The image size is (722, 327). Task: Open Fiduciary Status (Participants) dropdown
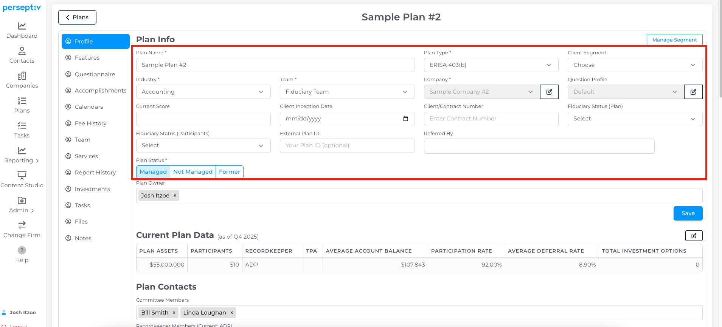tap(203, 146)
